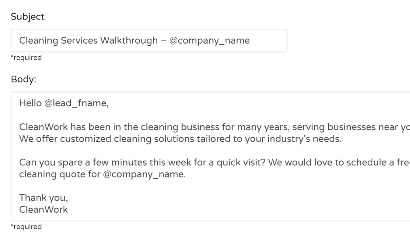Place cursor on "Hello" in body greeting

pos(30,103)
